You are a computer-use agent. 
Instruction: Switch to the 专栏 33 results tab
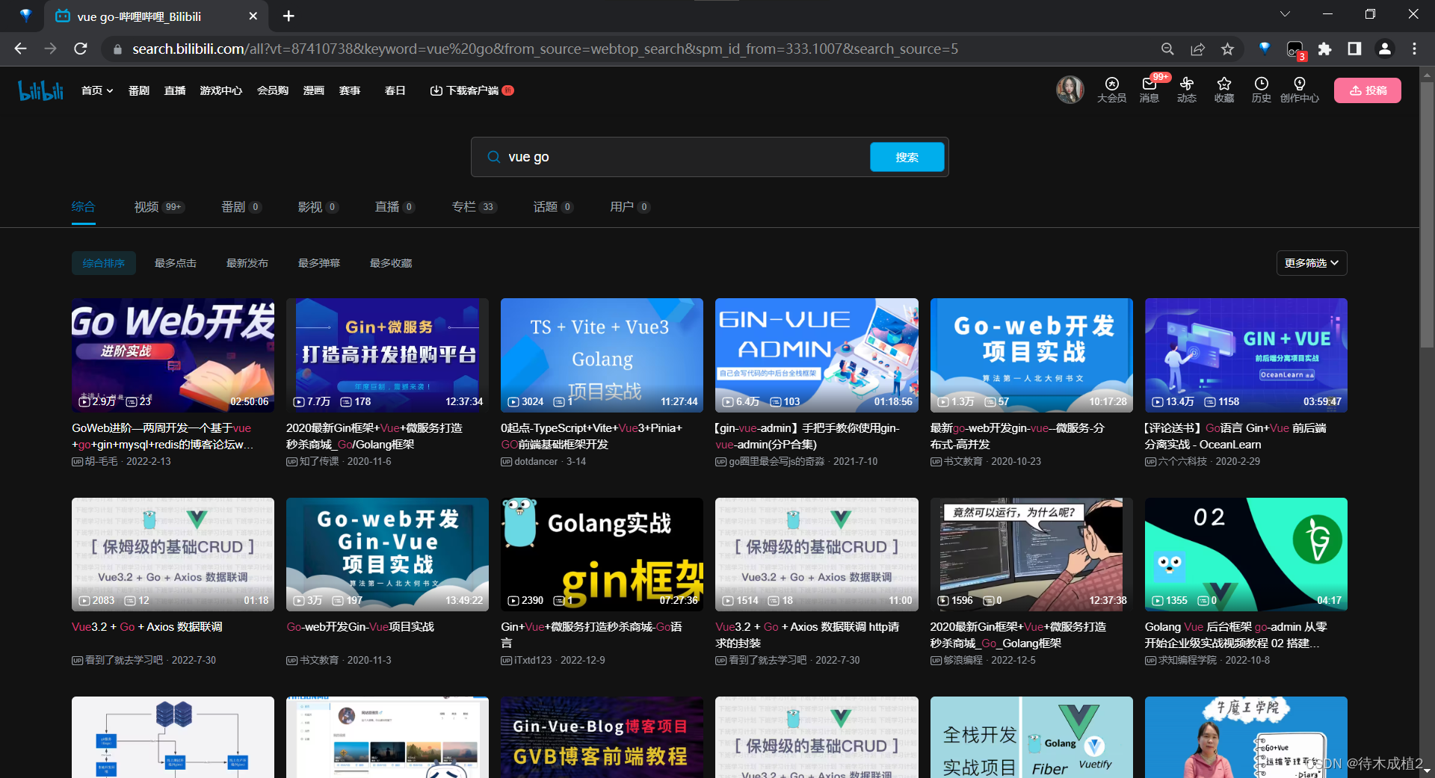point(475,207)
